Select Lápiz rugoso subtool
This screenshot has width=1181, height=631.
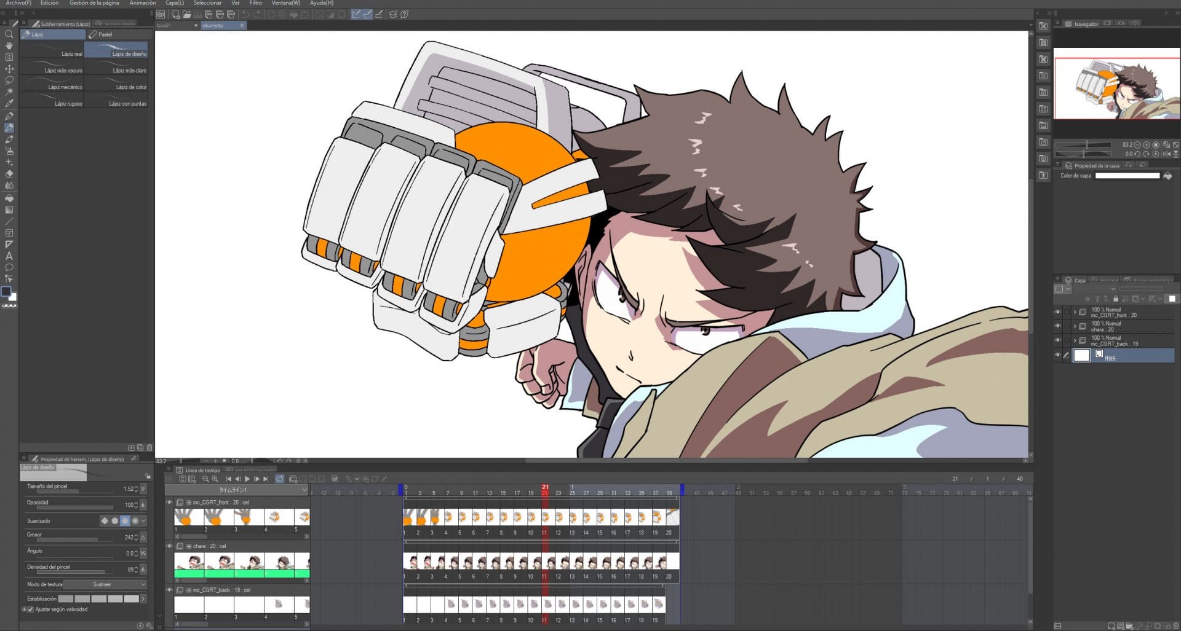coord(52,100)
